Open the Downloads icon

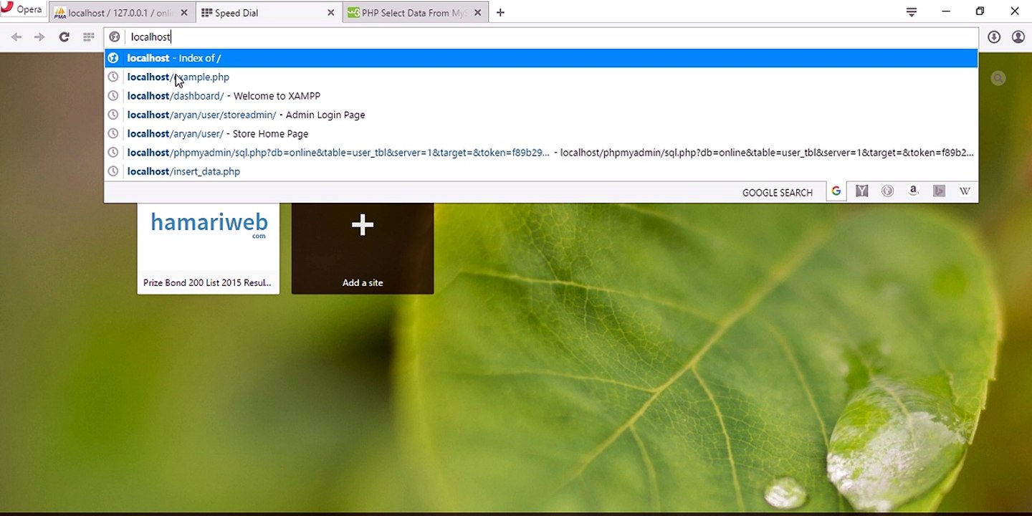(x=994, y=37)
